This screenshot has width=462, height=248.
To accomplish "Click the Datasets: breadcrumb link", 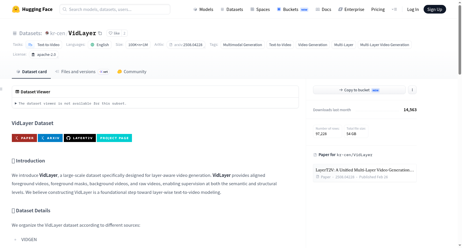I will point(31,33).
